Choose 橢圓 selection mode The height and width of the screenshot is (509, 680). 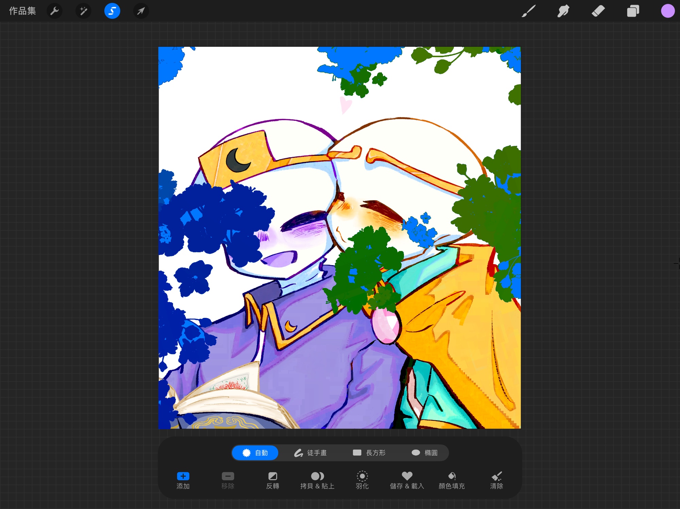[424, 453]
